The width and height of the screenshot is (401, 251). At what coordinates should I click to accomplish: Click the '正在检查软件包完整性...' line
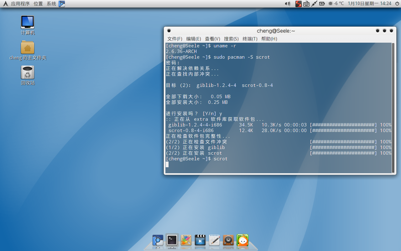tap(198, 136)
